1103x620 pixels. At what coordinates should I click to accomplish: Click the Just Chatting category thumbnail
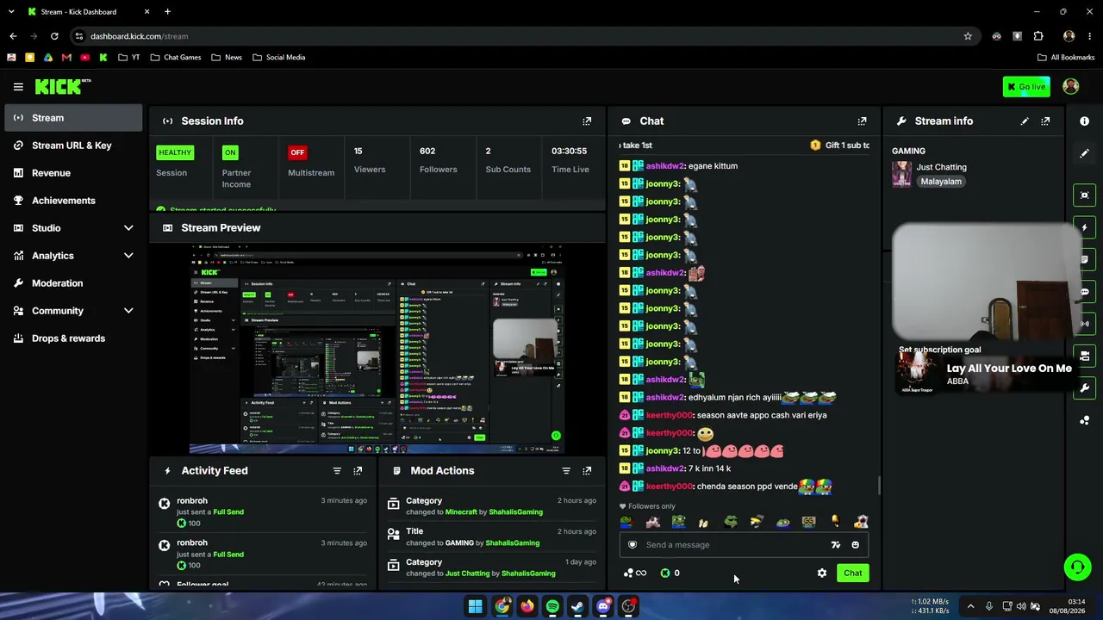901,174
